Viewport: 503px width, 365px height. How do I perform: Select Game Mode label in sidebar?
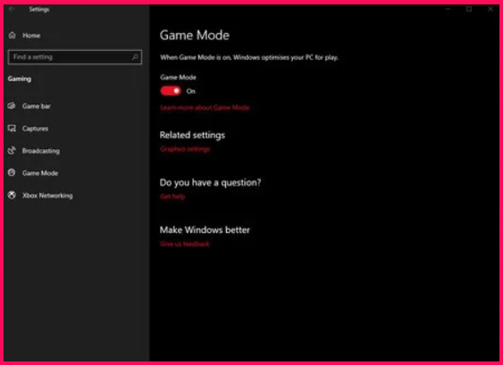point(40,173)
